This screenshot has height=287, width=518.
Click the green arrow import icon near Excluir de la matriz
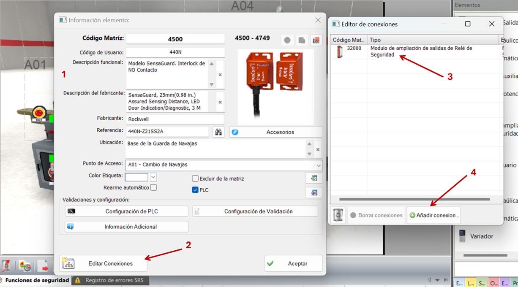(314, 178)
